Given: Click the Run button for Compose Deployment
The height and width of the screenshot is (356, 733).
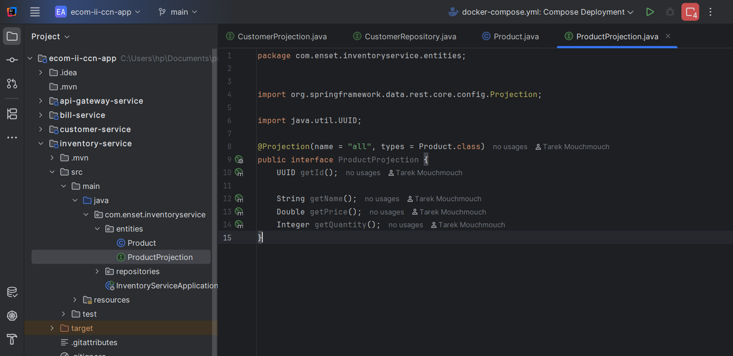Looking at the screenshot, I should click(x=650, y=12).
